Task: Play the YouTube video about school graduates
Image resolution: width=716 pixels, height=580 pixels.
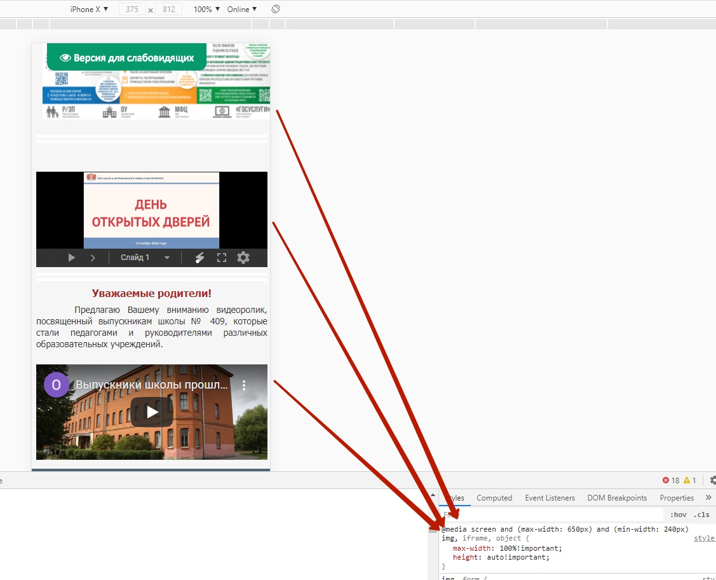Action: pyautogui.click(x=152, y=411)
